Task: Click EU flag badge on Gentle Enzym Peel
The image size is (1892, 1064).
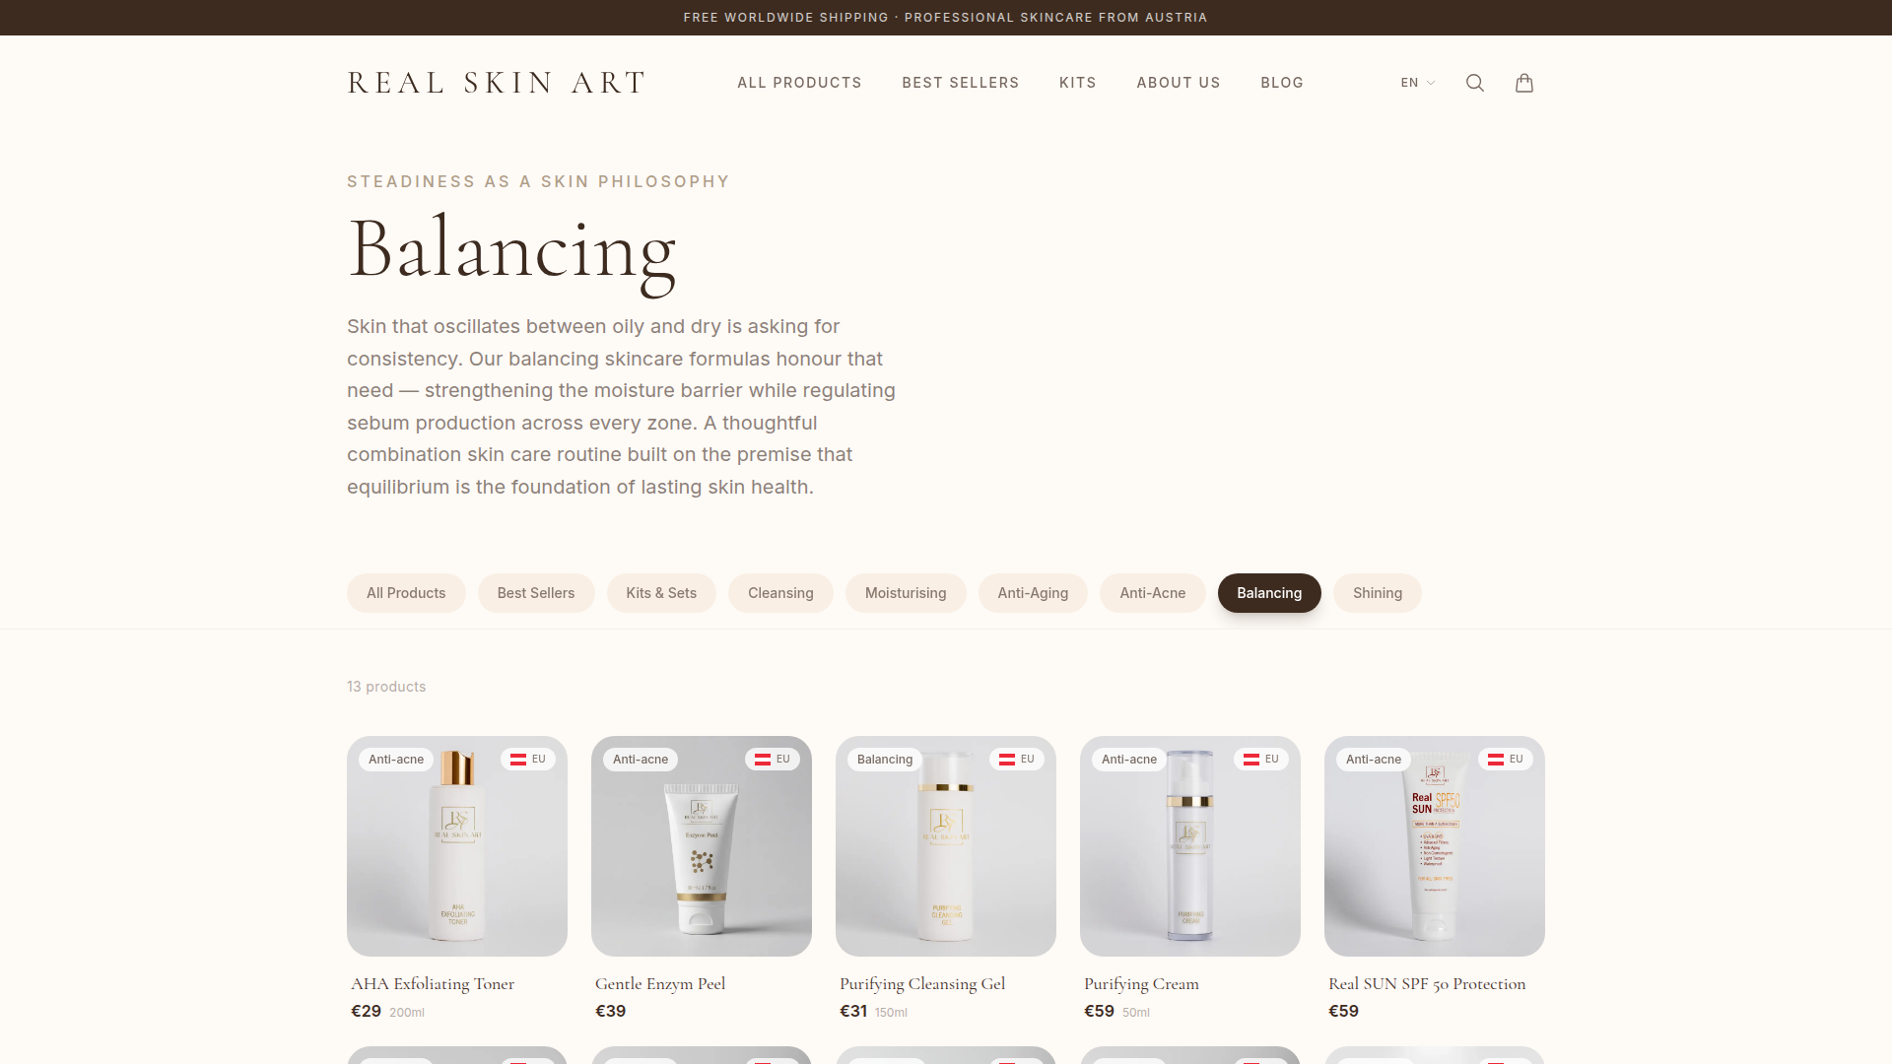Action: 773,759
